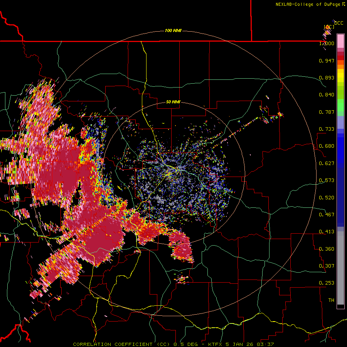Screen dimensions: 347x347
Task: Click the 50 NMI range ring label
Action: coord(173,102)
